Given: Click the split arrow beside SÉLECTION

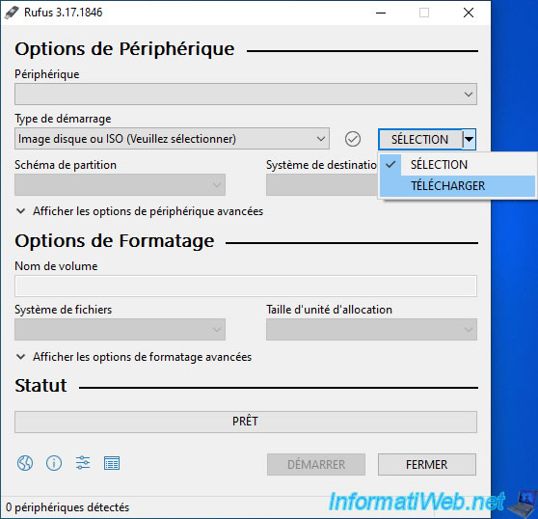Looking at the screenshot, I should coord(469,139).
